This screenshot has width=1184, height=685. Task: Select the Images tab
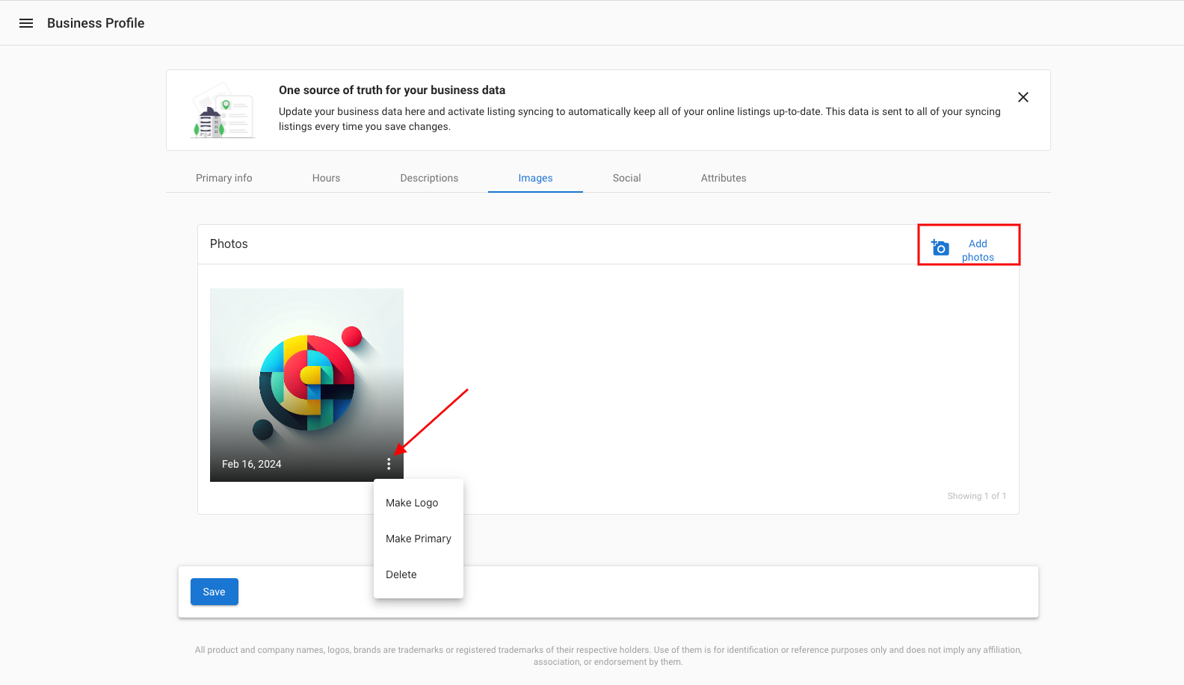(535, 178)
